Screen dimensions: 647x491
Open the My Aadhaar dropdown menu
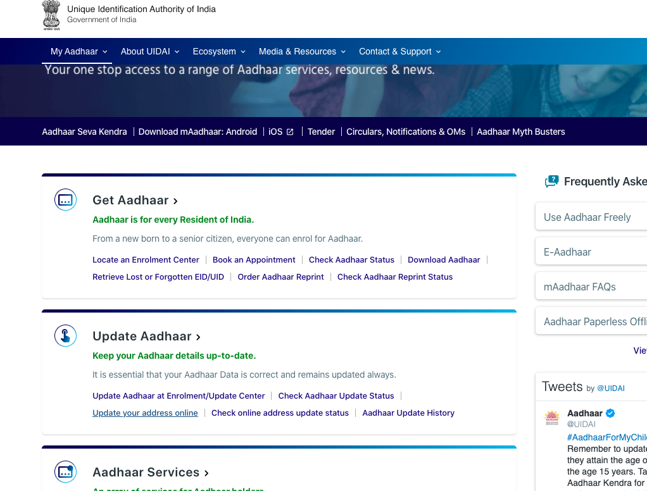tap(79, 51)
